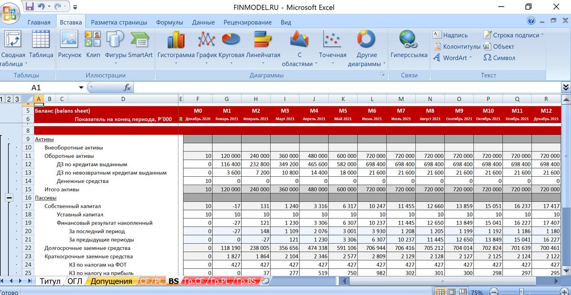Open the Формулы ribbon tab
571x295 pixels.
[x=169, y=22]
